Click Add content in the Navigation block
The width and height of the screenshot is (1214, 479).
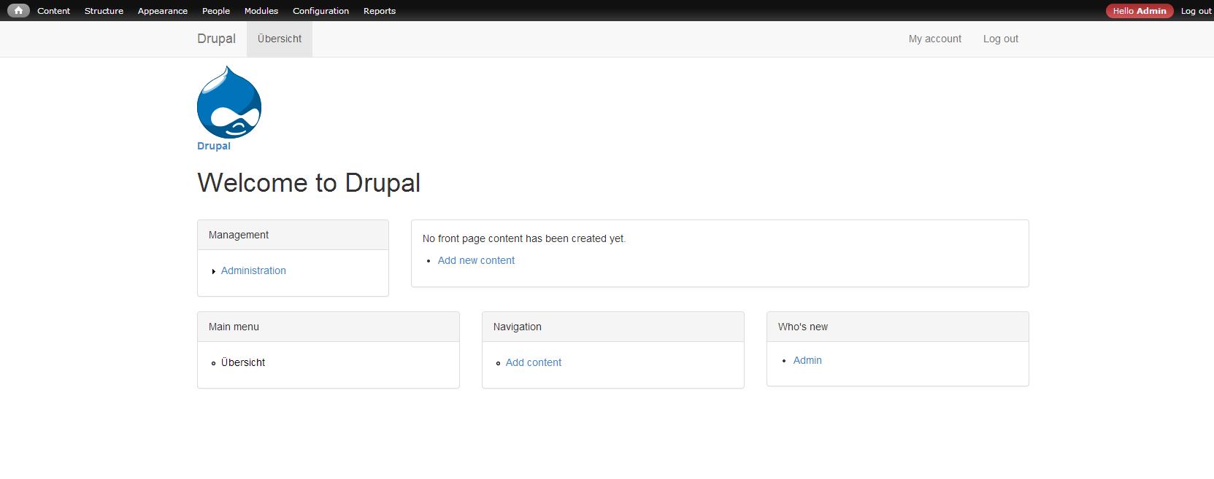534,362
